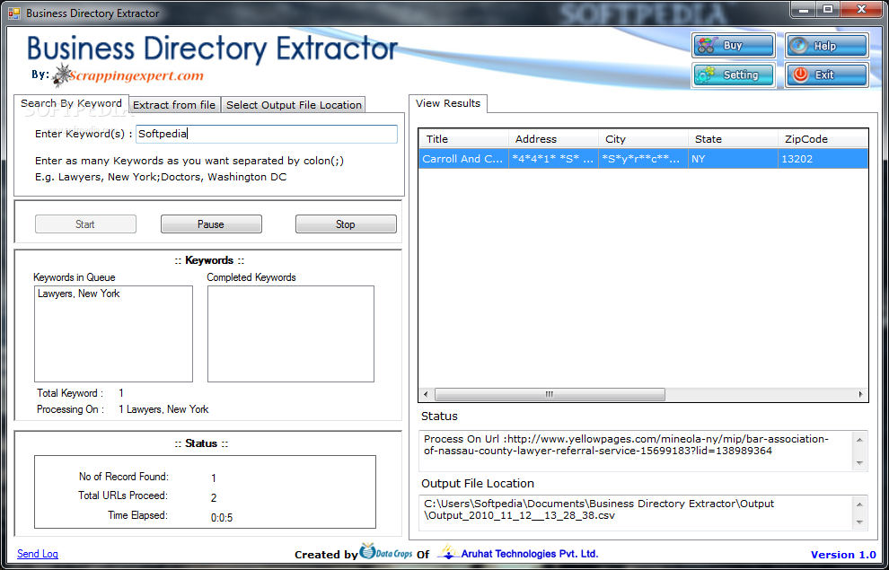
Task: Click the Aruhat Technologies logo
Action: click(x=518, y=553)
